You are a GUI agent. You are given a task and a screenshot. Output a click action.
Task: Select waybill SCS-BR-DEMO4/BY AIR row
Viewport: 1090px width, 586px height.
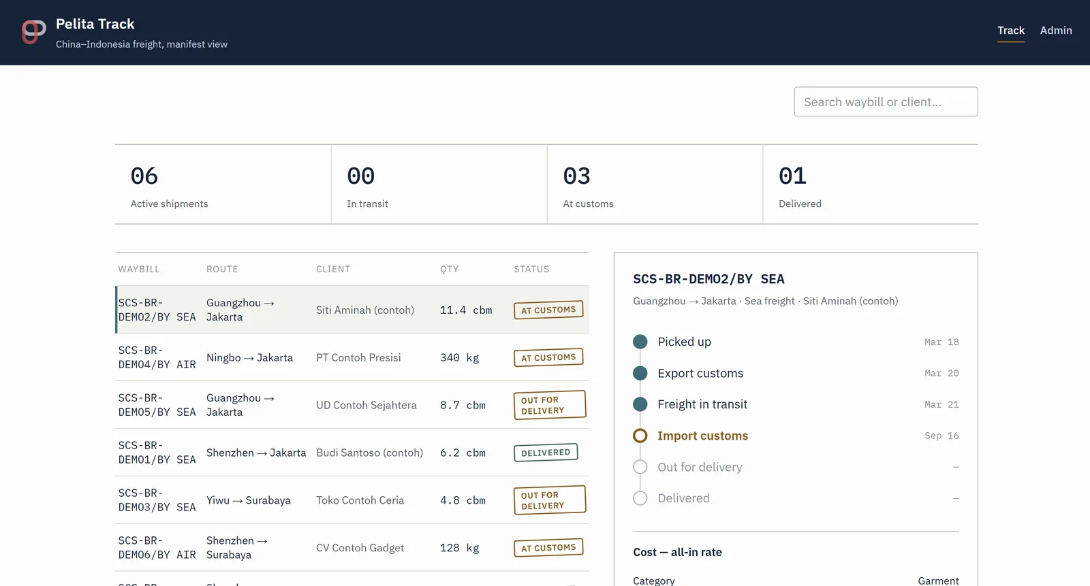(352, 357)
